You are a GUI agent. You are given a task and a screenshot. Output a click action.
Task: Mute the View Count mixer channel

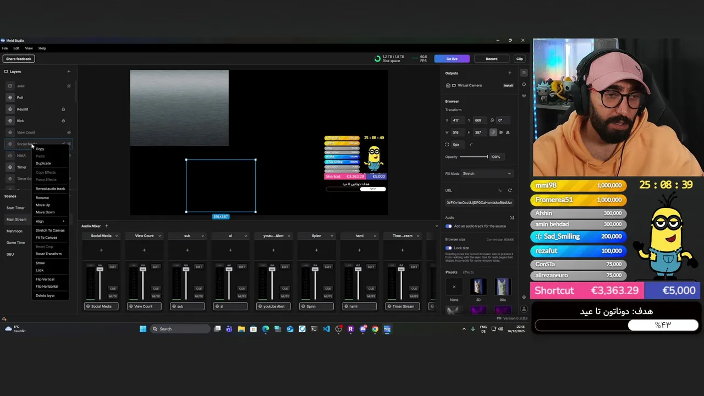[x=156, y=296]
